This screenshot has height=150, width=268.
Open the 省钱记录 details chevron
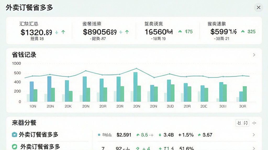tap(254, 55)
